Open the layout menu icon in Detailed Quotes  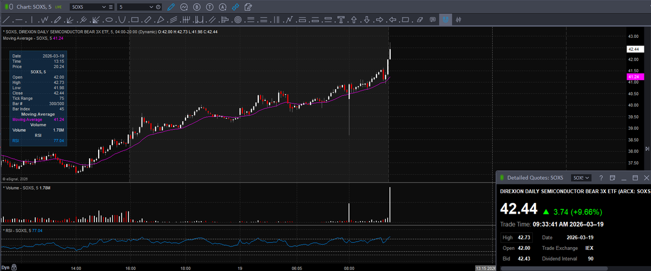coord(612,177)
